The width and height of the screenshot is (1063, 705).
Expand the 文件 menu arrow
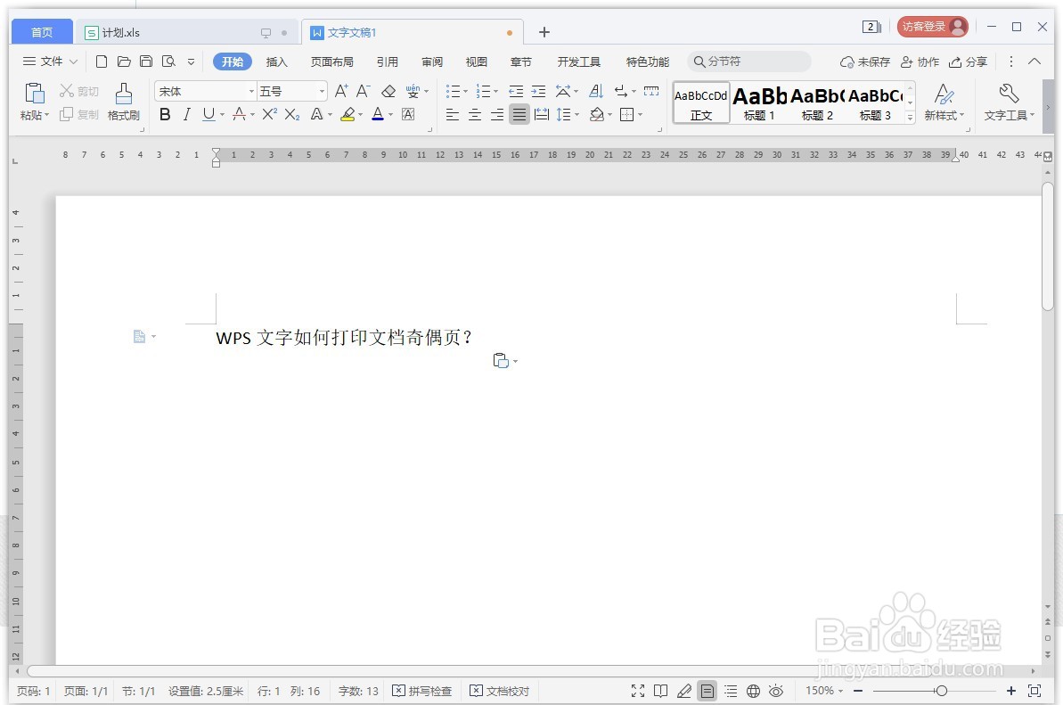coord(73,61)
